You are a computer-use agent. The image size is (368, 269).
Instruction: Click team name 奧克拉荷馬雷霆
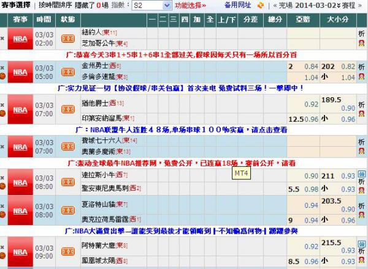(105, 219)
